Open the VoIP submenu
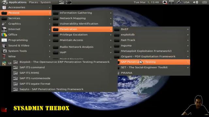The image size is (209, 117). 82,52
